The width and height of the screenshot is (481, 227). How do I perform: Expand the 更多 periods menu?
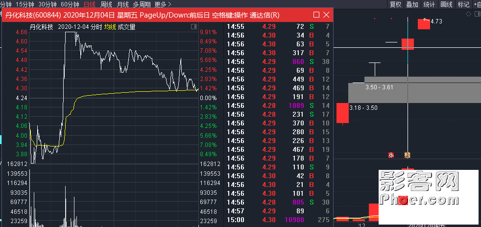163,4
